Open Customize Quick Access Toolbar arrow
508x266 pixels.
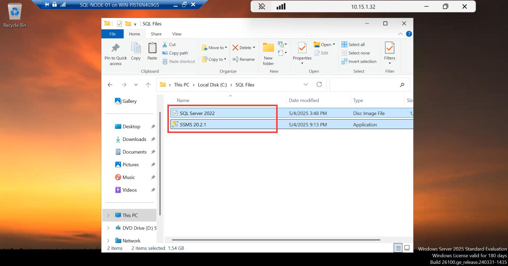(135, 24)
